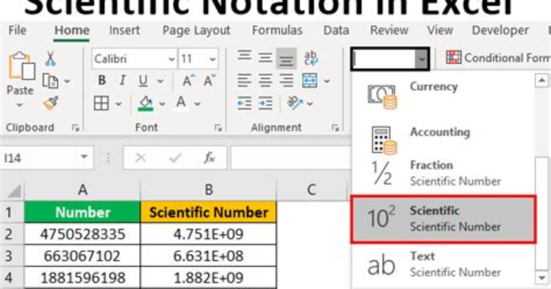The height and width of the screenshot is (289, 551).
Task: Cut selection with the scissors icon
Action: point(50,58)
